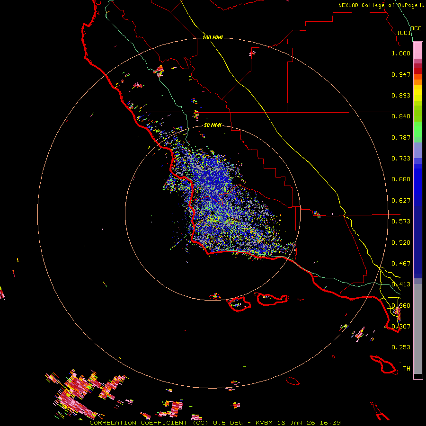
Task: Click the 0.787 legend value
Action: [x=401, y=137]
